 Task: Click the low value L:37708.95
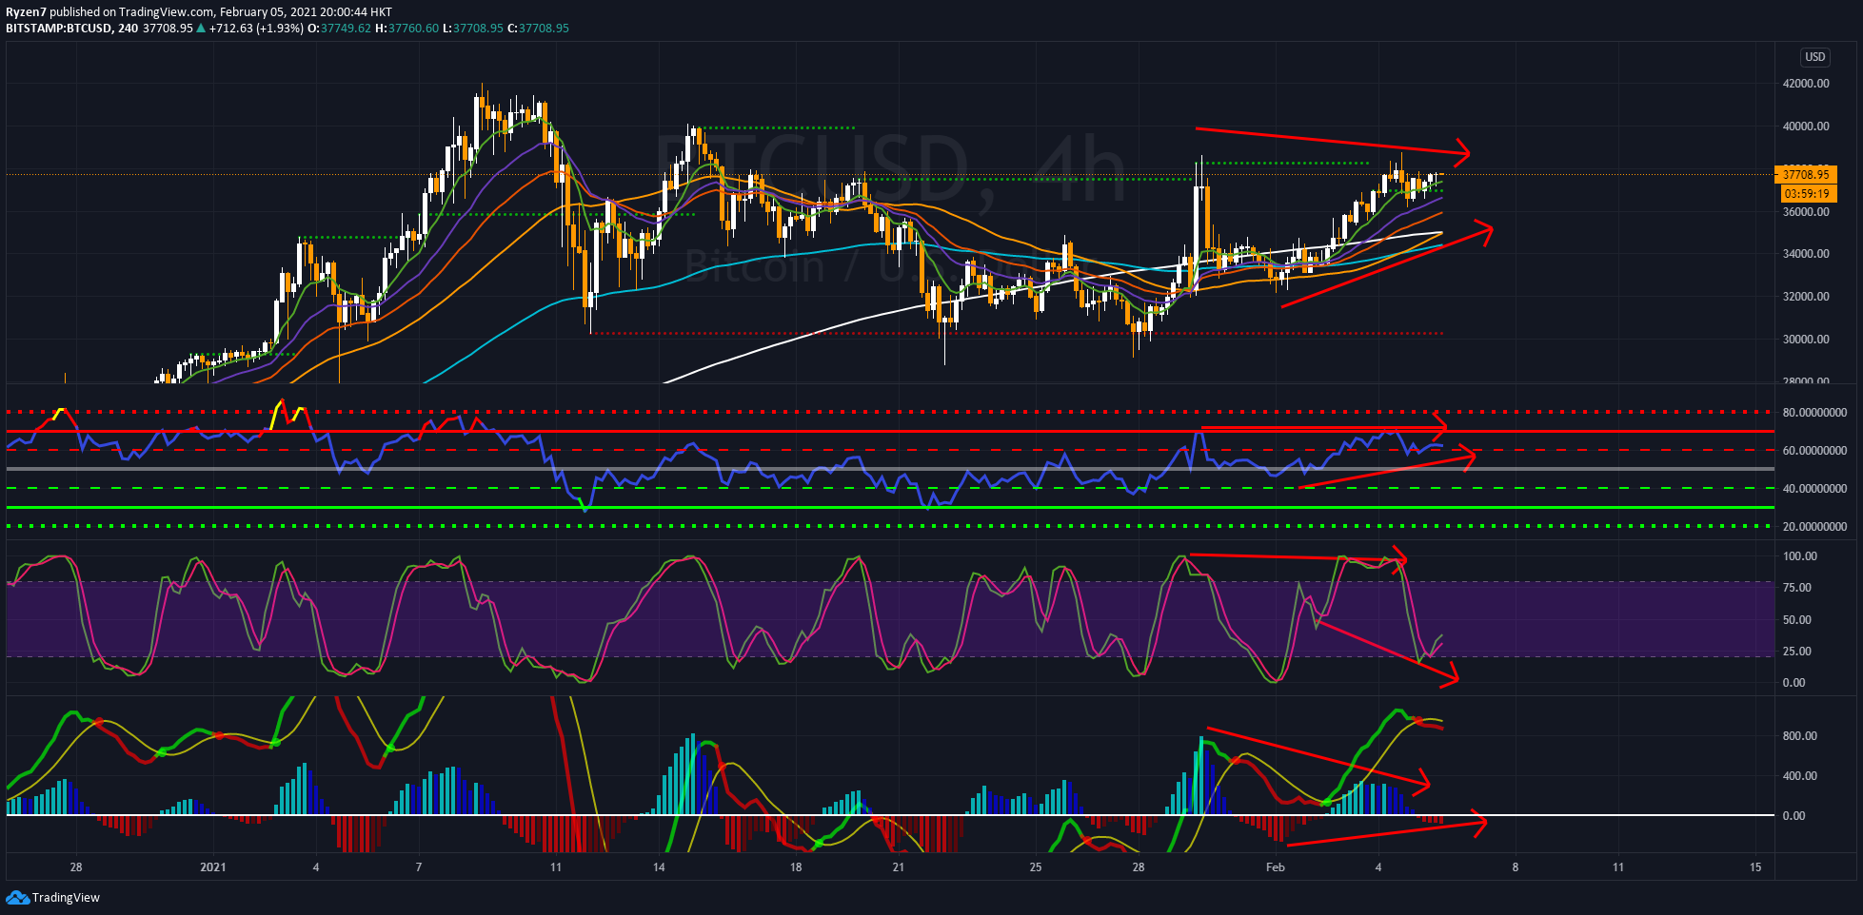(x=473, y=29)
